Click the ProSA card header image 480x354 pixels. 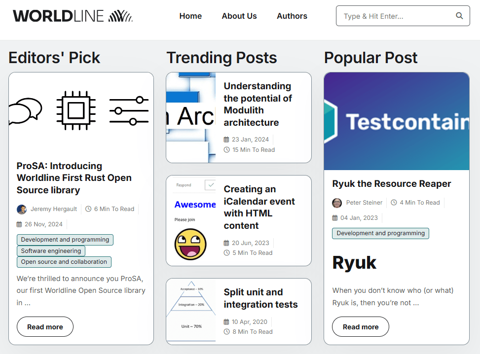click(81, 111)
